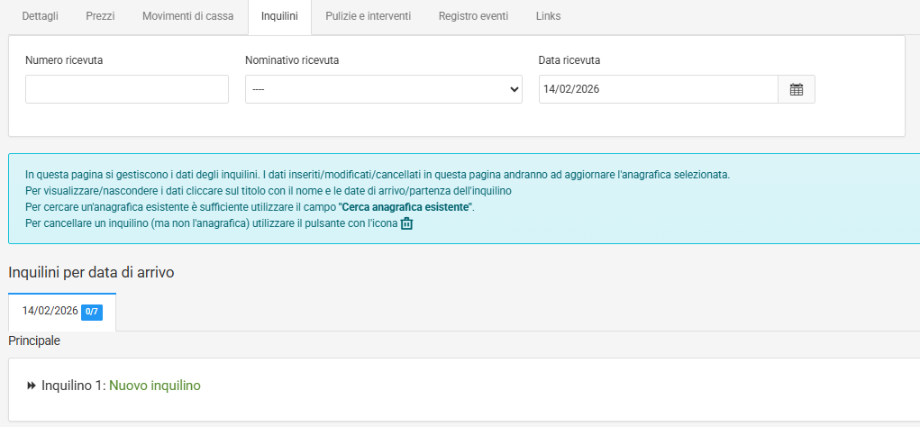Focus the Numero ricevuta input field

(127, 89)
